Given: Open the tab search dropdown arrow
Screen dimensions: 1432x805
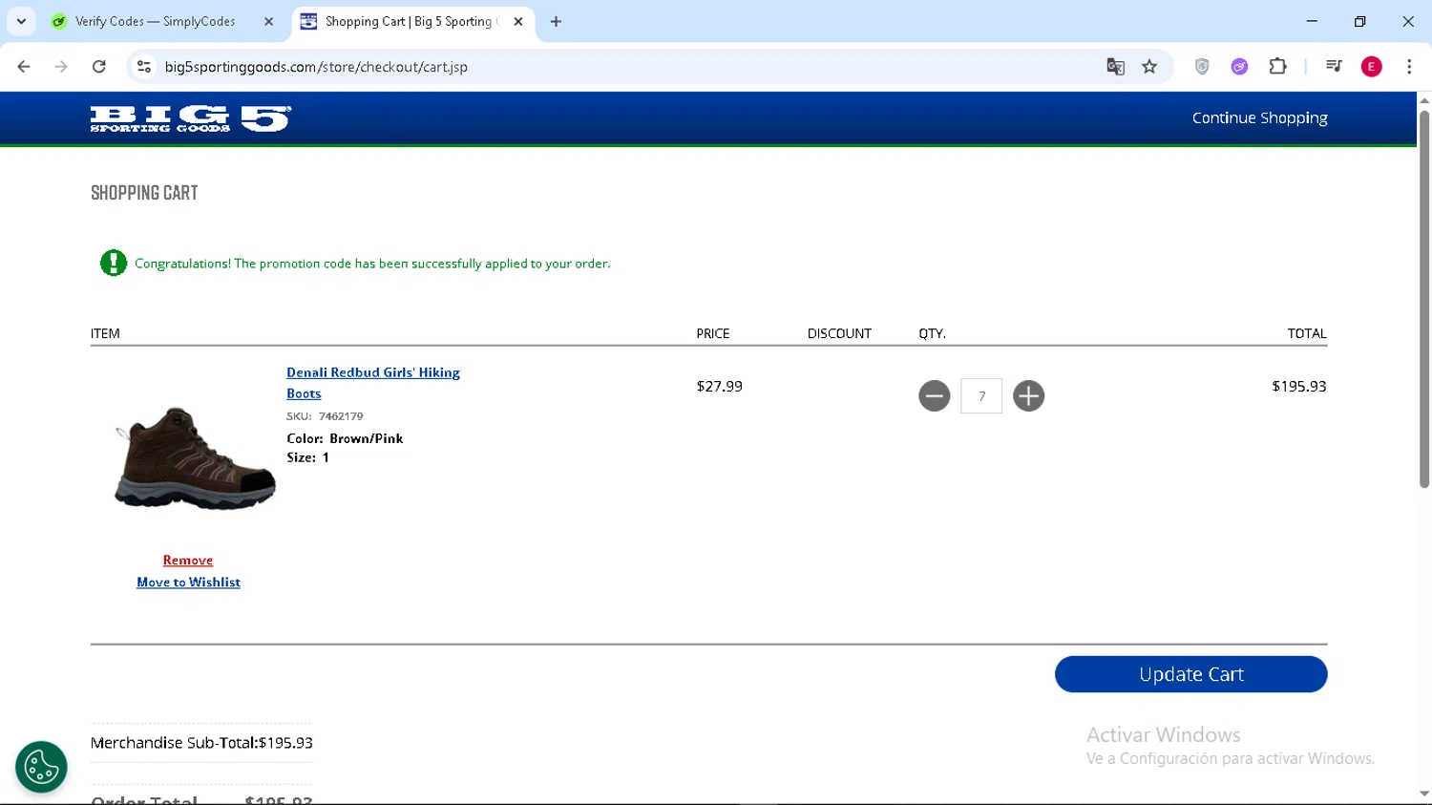Looking at the screenshot, I should pyautogui.click(x=21, y=21).
